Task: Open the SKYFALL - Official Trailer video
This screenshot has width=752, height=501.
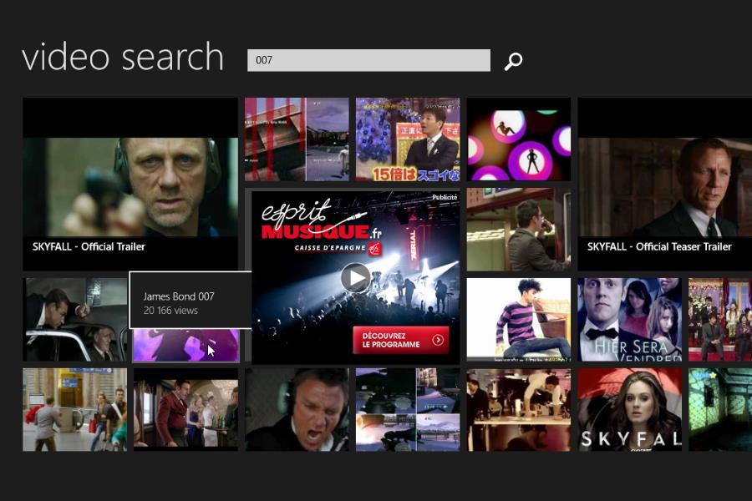Action: 130,184
